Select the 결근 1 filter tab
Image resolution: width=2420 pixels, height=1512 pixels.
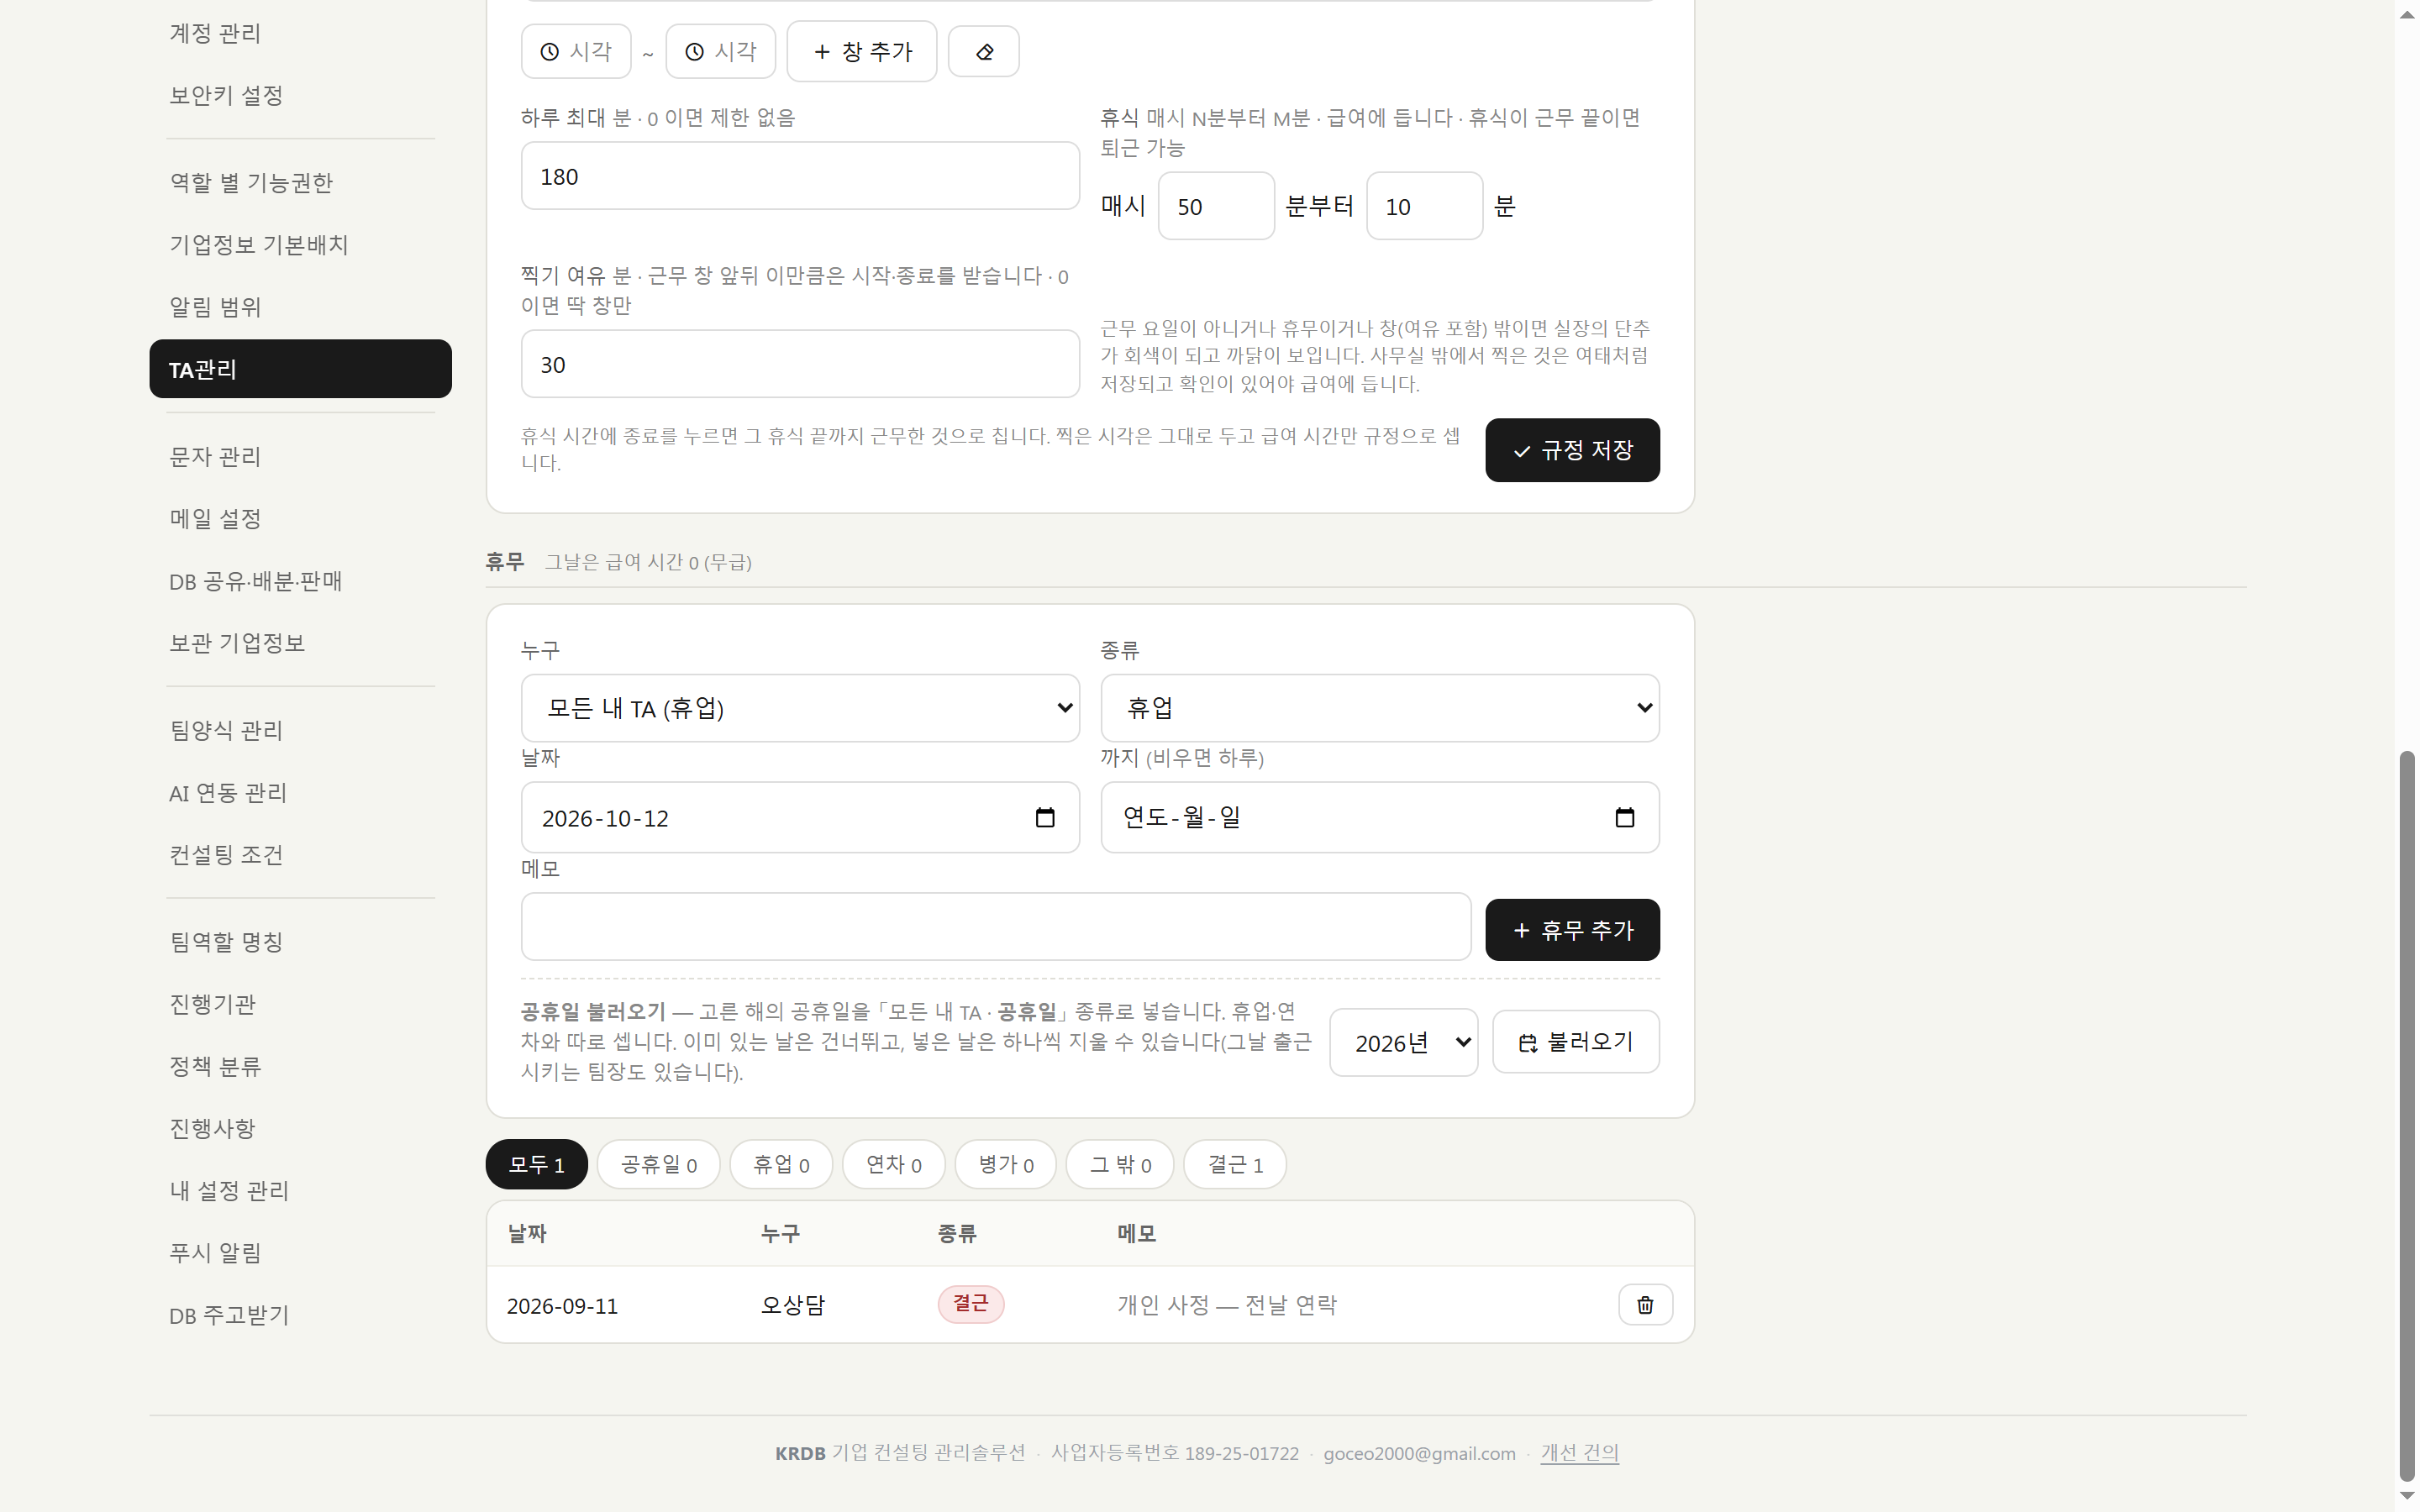[x=1235, y=1164]
